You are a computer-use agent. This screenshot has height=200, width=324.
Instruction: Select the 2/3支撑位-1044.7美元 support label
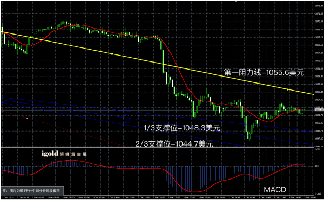(174, 144)
